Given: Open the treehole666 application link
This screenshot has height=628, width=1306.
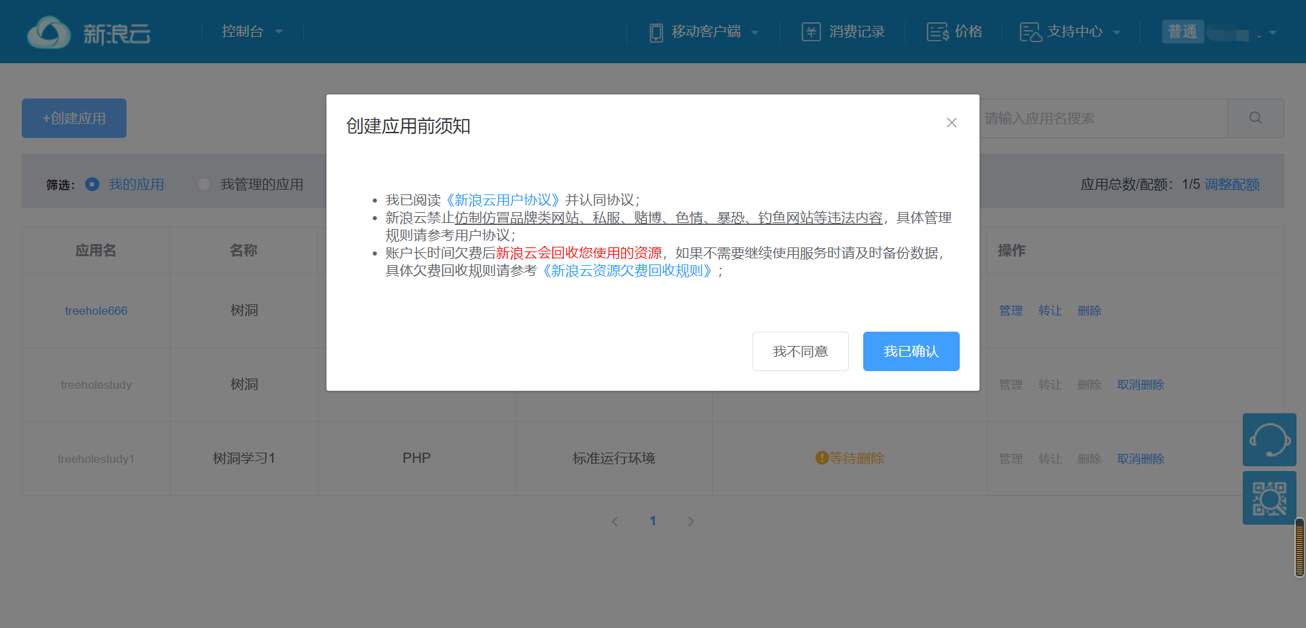Looking at the screenshot, I should coord(96,311).
